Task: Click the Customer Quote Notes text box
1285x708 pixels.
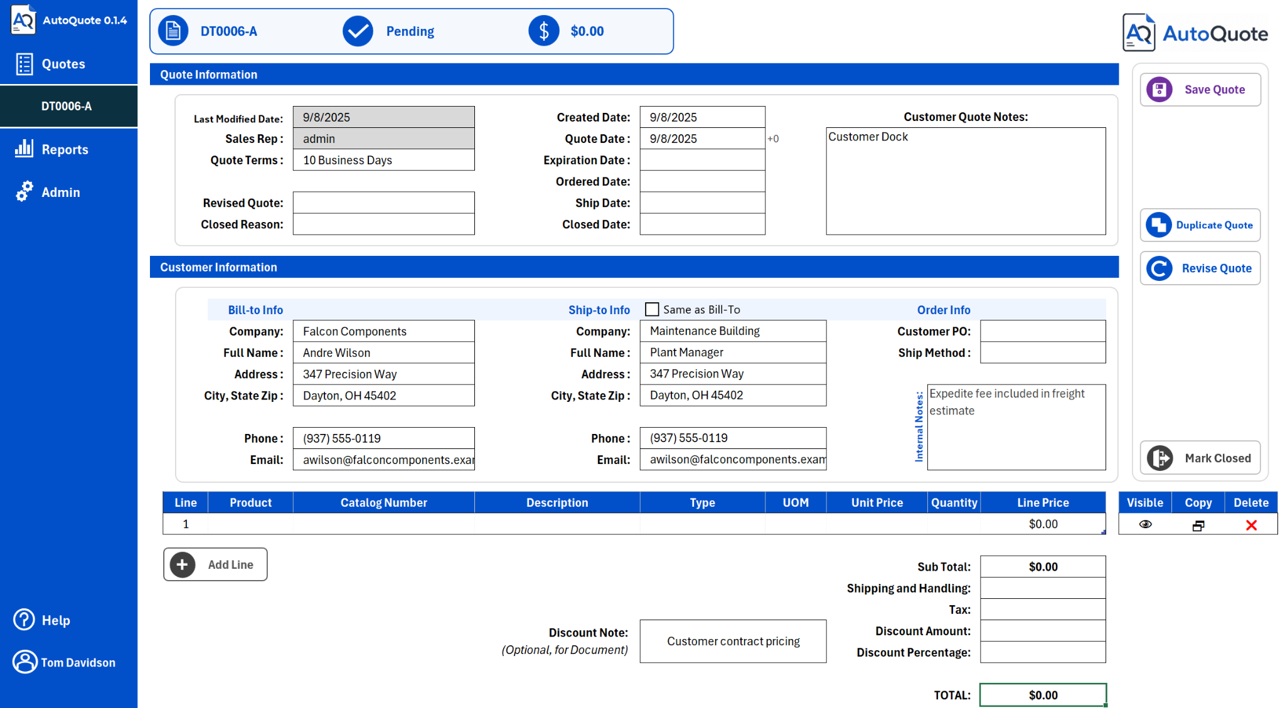Action: tap(966, 181)
